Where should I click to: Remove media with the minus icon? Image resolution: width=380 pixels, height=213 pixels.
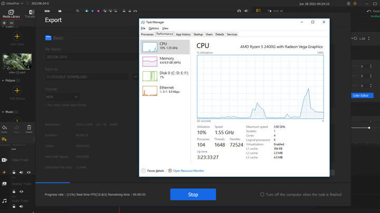pyautogui.click(x=12, y=23)
